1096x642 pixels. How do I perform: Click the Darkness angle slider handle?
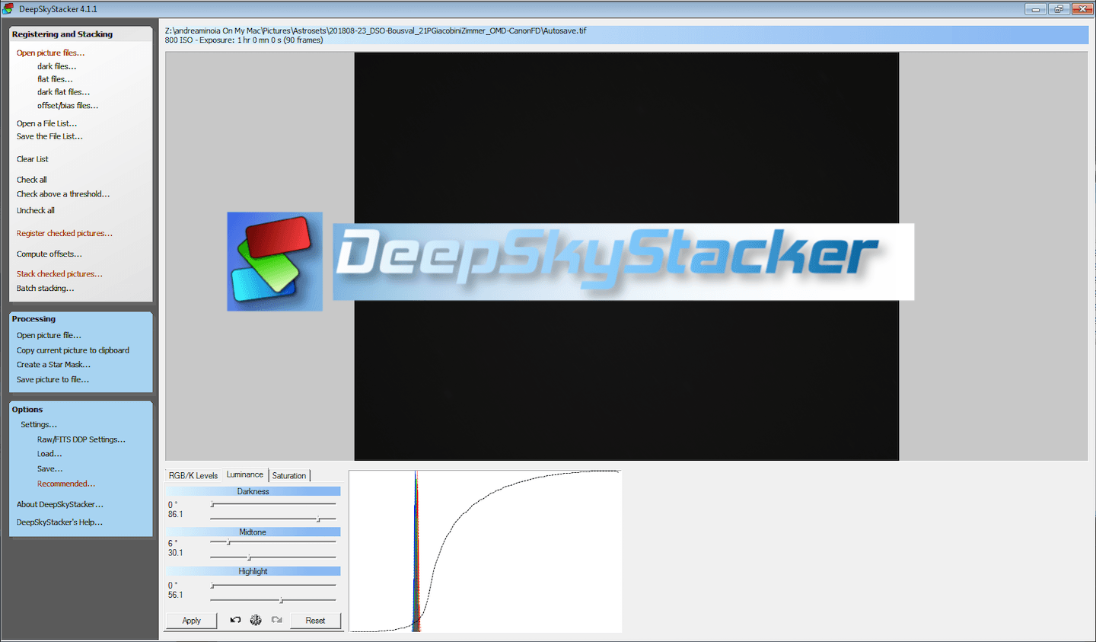pos(212,504)
